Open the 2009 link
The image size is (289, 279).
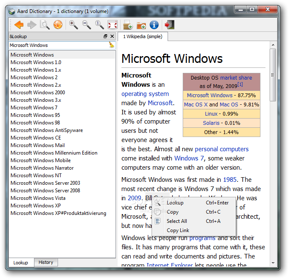click(x=134, y=198)
